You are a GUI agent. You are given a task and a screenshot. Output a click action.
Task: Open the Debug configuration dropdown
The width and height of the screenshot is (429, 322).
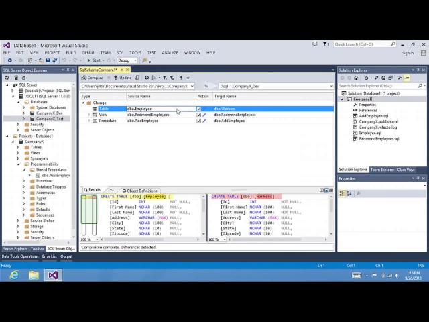pyautogui.click(x=127, y=60)
